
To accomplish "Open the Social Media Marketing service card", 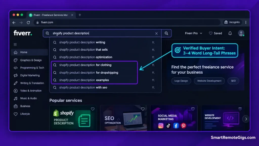I will (174, 118).
